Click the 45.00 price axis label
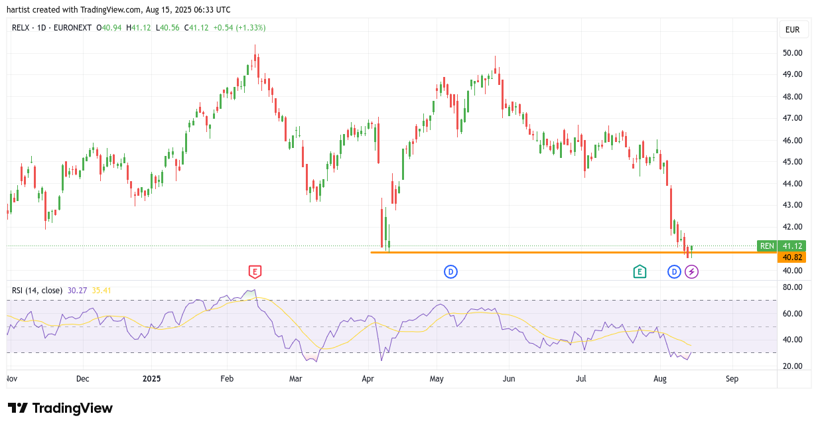This screenshot has height=428, width=818. [x=793, y=161]
